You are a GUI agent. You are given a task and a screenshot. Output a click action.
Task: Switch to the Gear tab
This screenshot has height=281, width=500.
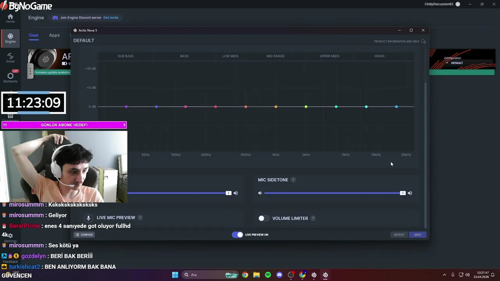pyautogui.click(x=34, y=35)
